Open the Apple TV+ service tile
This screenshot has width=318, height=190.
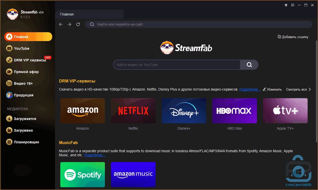pos(285,111)
